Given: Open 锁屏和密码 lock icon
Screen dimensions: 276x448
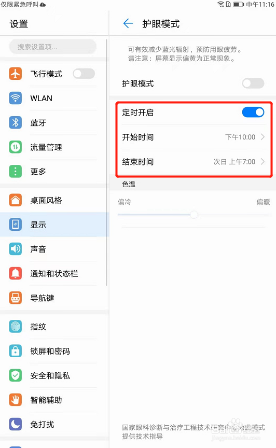Looking at the screenshot, I should pyautogui.click(x=16, y=351).
